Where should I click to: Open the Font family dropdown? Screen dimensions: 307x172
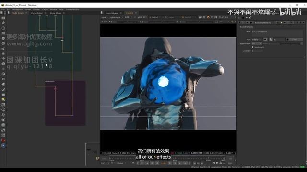(256, 39)
